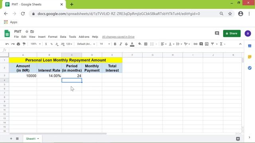
Task: Expand the side panel chevron
Action: click(249, 137)
